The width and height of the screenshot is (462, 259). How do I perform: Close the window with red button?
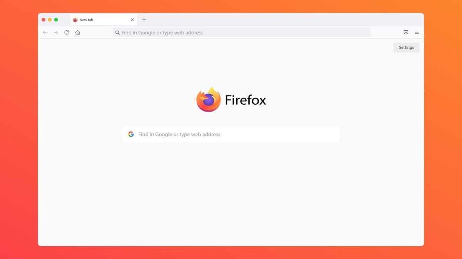click(44, 20)
